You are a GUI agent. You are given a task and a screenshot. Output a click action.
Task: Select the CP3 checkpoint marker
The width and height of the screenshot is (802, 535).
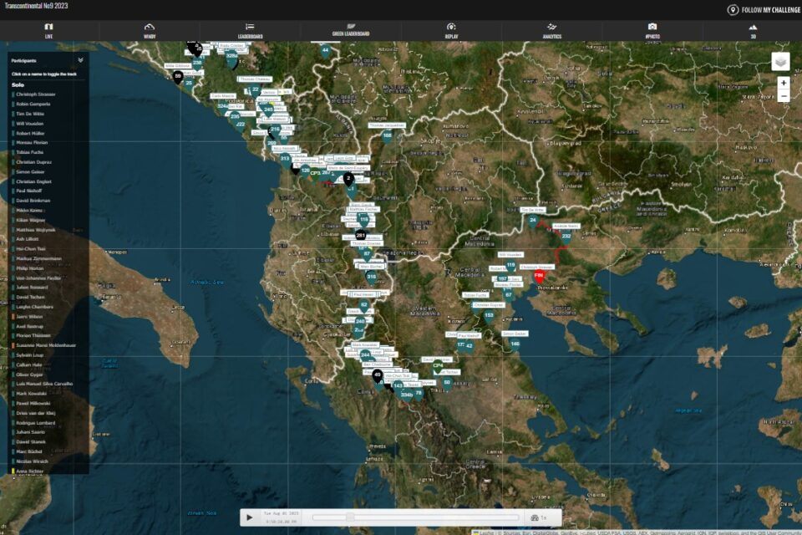pyautogui.click(x=315, y=174)
